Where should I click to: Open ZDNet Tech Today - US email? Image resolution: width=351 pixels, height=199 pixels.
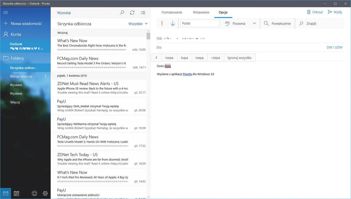[x=99, y=159]
